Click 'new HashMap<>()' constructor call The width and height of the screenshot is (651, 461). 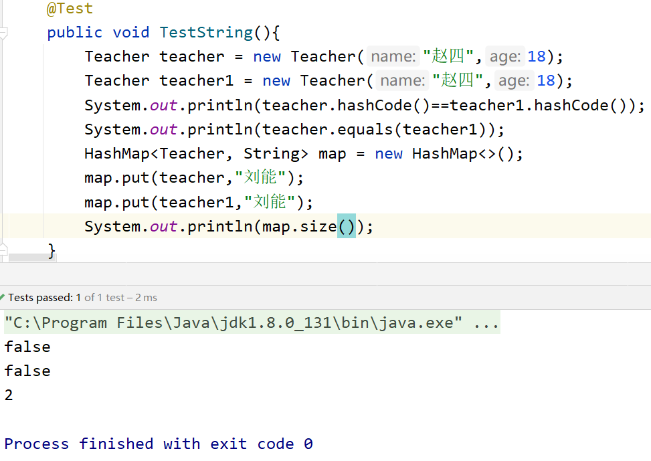tap(444, 154)
